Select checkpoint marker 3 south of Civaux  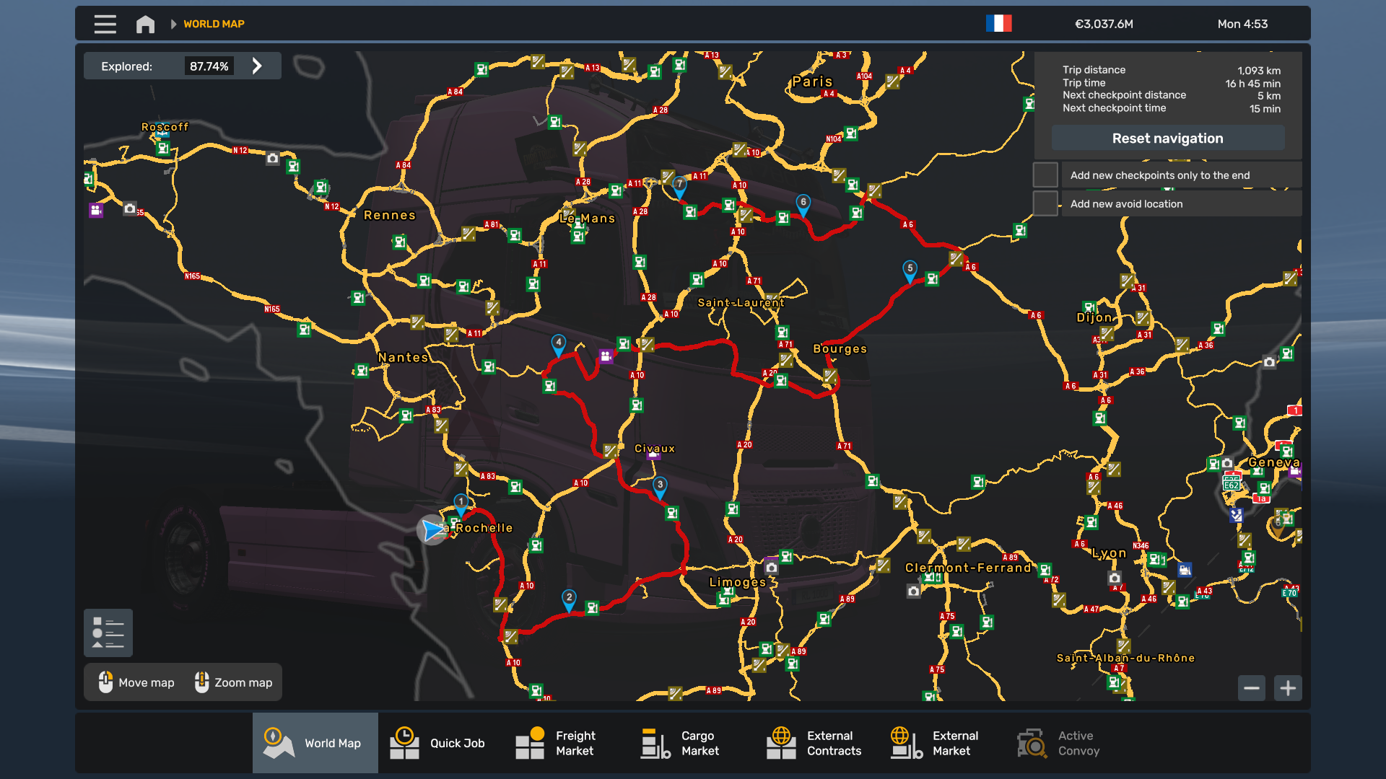(660, 488)
